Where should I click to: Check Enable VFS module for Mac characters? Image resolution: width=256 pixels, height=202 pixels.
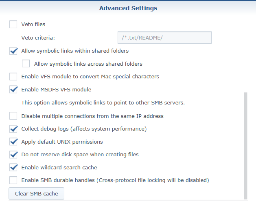pyautogui.click(x=13, y=76)
